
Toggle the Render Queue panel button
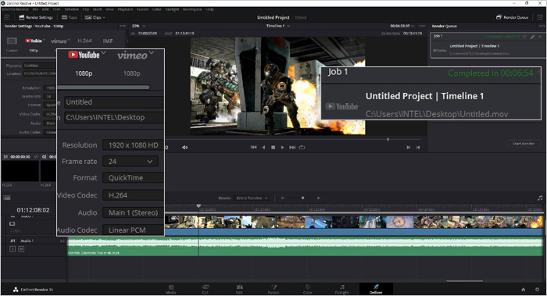coord(513,17)
